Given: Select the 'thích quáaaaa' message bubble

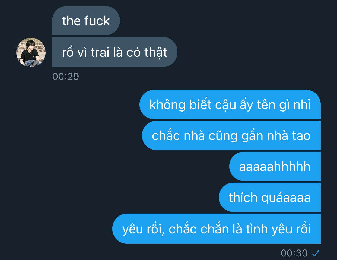Looking at the screenshot, I should point(270,197).
